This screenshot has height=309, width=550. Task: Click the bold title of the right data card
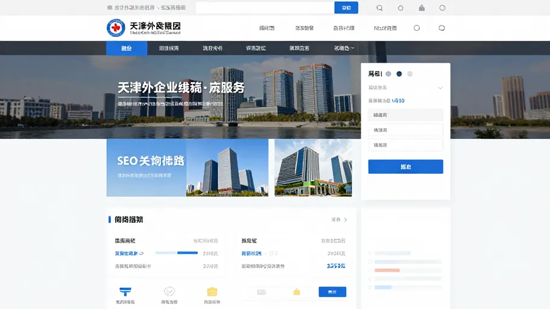[249, 241]
